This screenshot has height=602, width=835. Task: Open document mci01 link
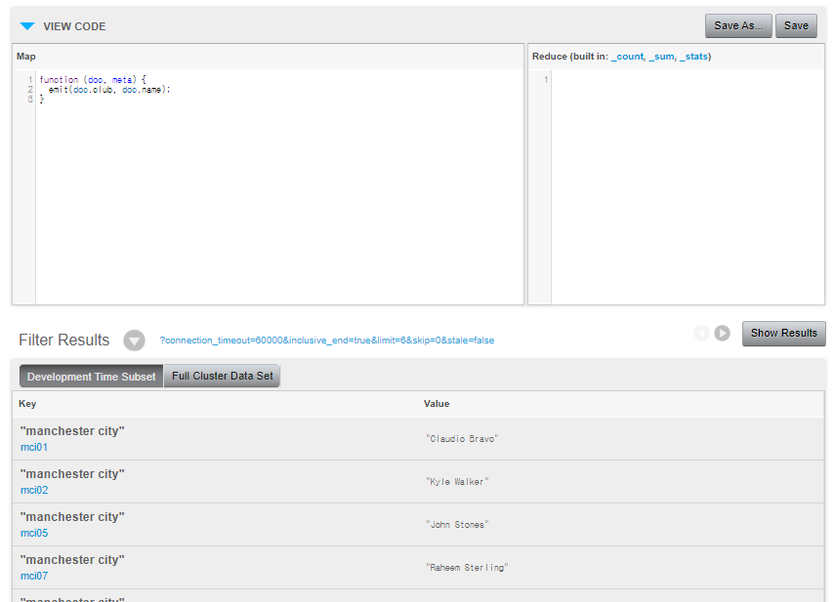(34, 447)
